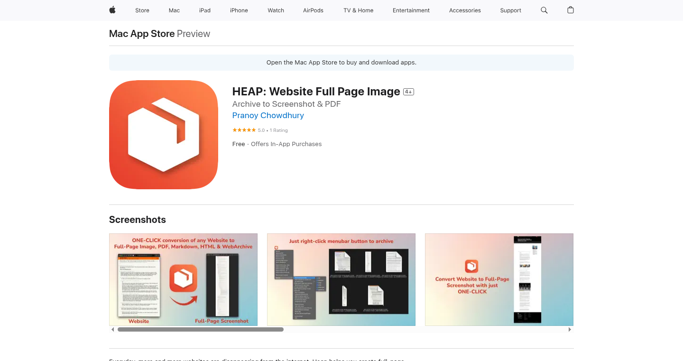
Task: Open the Store menu item
Action: pos(142,10)
